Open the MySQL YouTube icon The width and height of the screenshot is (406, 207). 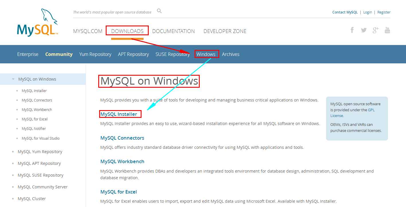pos(387,30)
